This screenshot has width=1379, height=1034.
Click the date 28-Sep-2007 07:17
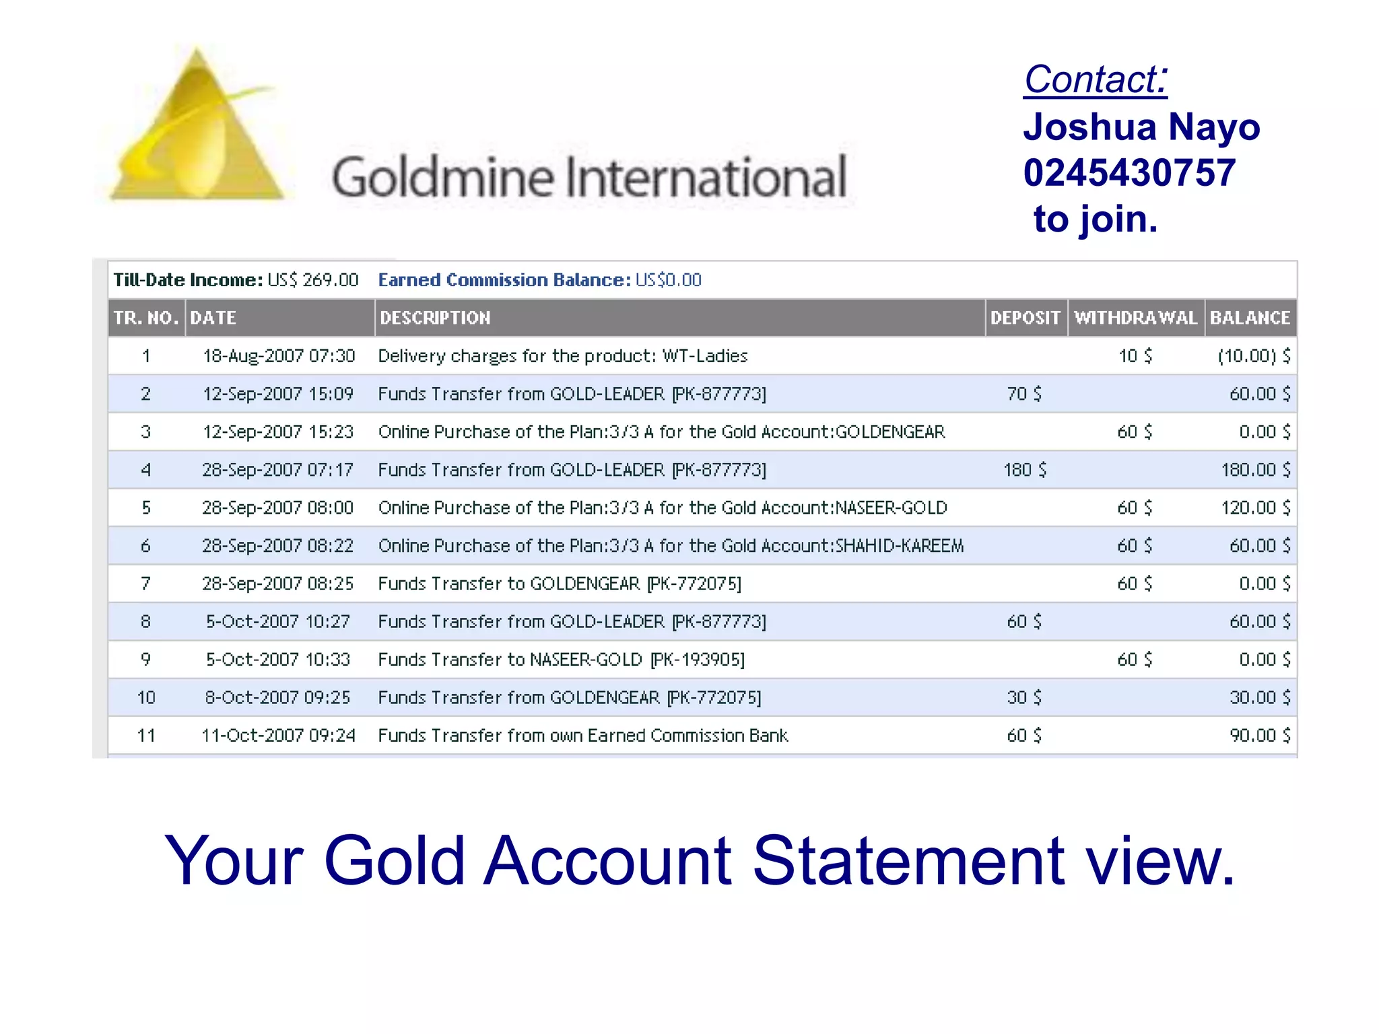(x=277, y=469)
